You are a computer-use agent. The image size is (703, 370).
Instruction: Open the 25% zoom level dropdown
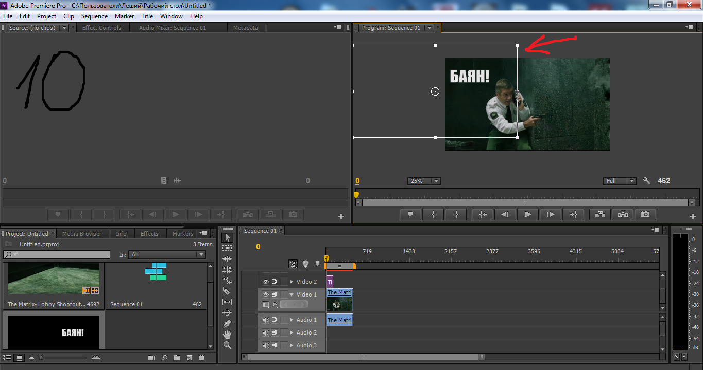point(424,181)
